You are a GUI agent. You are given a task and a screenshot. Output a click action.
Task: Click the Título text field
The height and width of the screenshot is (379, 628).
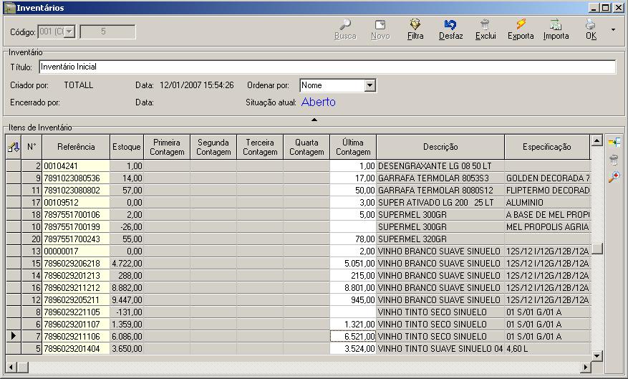click(327, 67)
